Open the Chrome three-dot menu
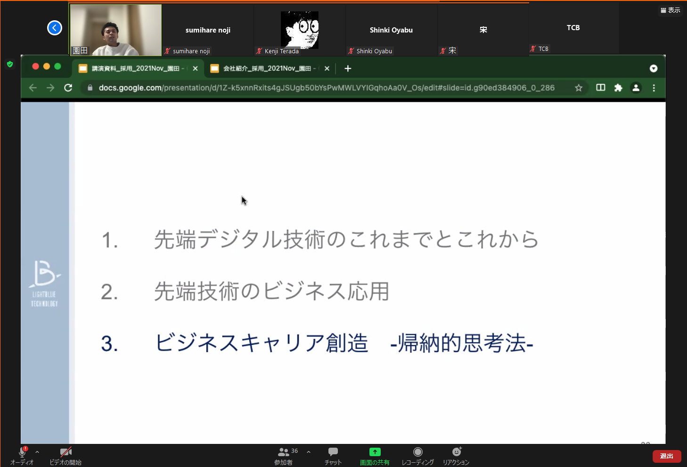 tap(654, 88)
